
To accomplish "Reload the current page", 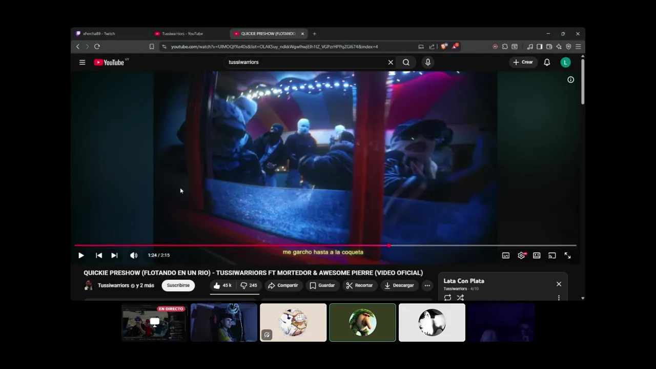I will pos(97,47).
